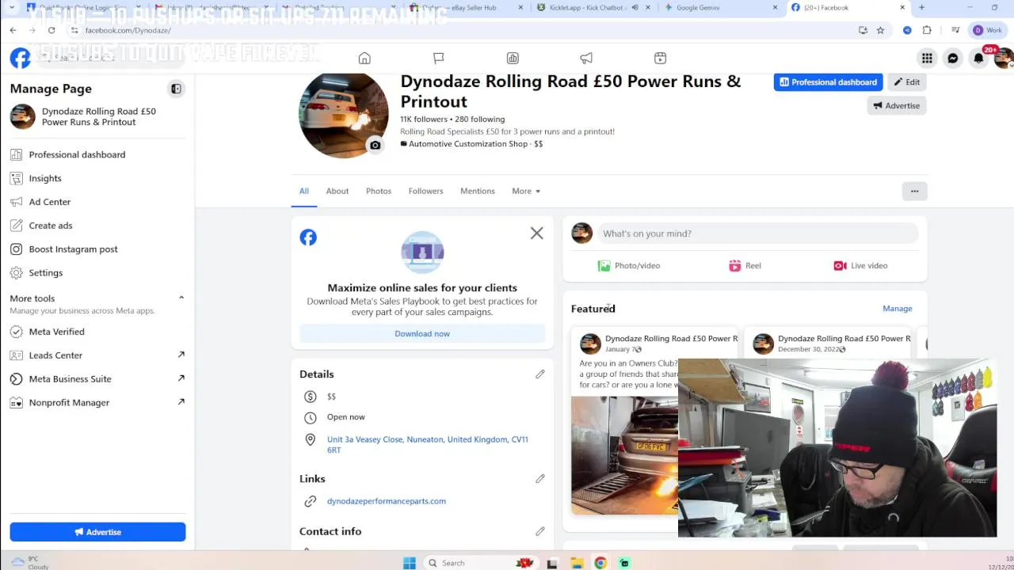The width and height of the screenshot is (1014, 570).
Task: Go back in browser history
Action: pyautogui.click(x=13, y=30)
